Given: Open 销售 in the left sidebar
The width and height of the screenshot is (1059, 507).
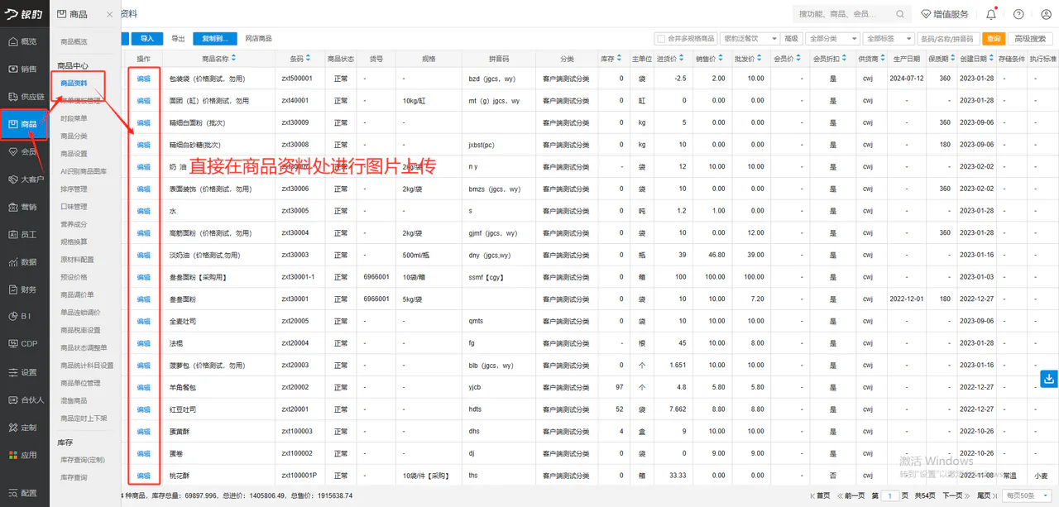Looking at the screenshot, I should point(24,69).
